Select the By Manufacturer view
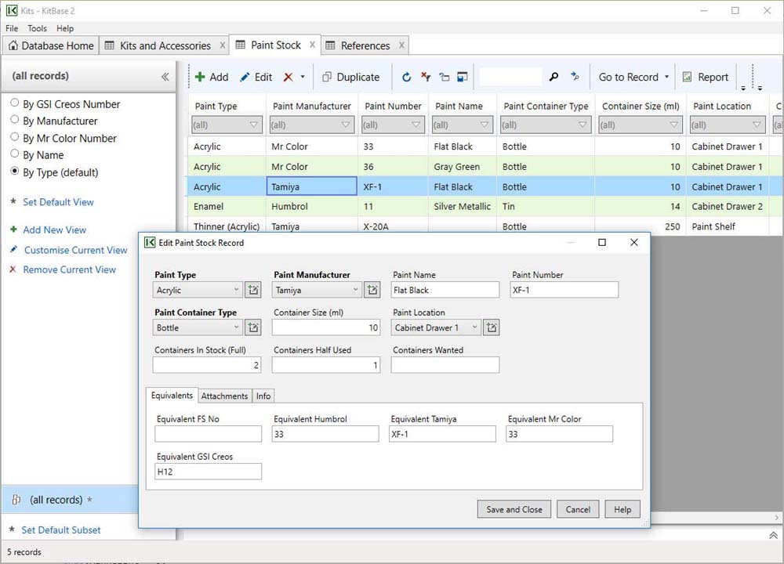This screenshot has width=784, height=564. tap(54, 121)
